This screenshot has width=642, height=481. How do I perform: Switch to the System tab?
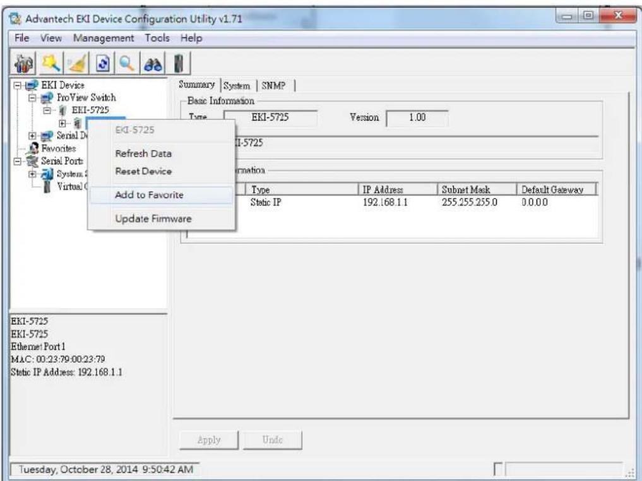[x=237, y=86]
